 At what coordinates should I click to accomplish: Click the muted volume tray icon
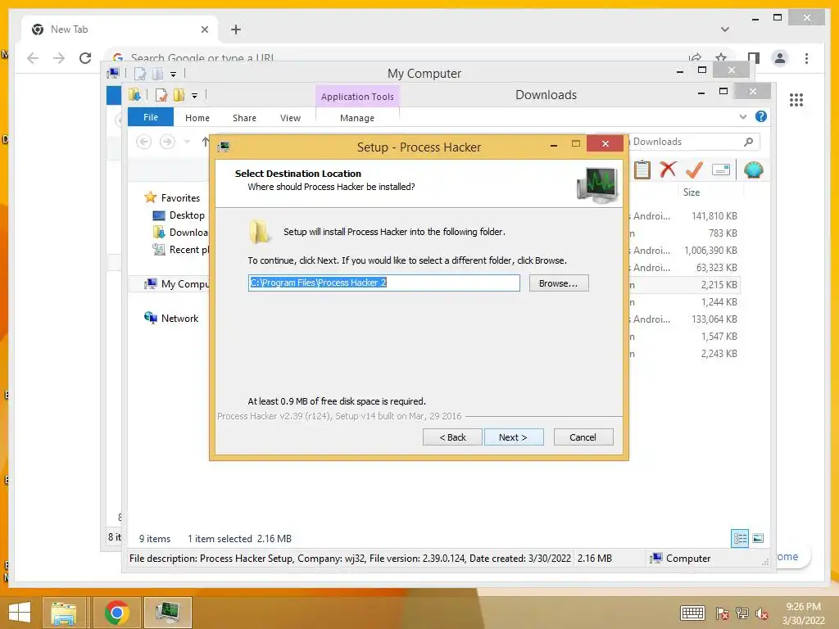tap(761, 613)
